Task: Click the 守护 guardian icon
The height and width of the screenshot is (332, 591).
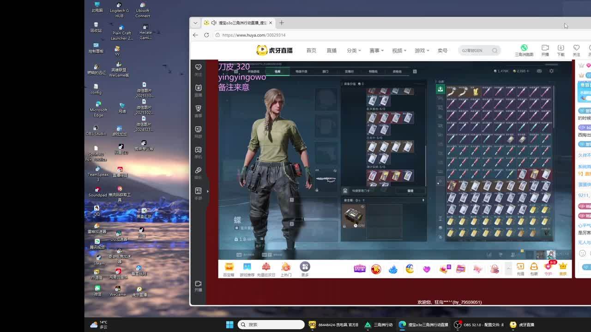Action: coord(548,268)
